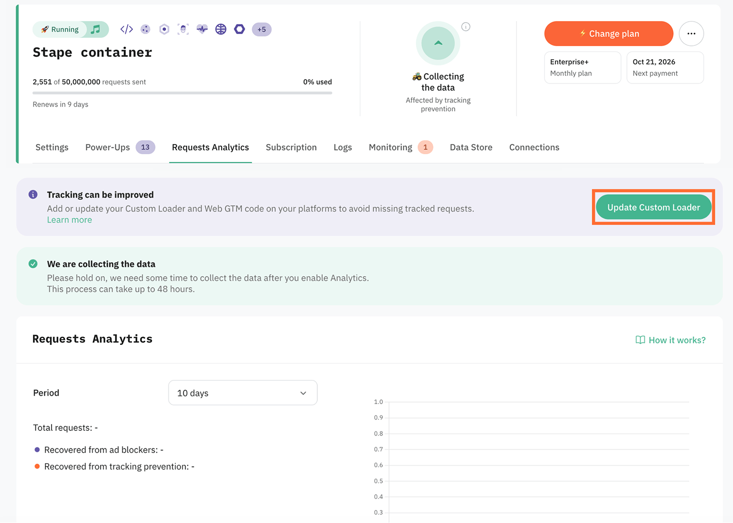Click the '0% used' label

(318, 82)
